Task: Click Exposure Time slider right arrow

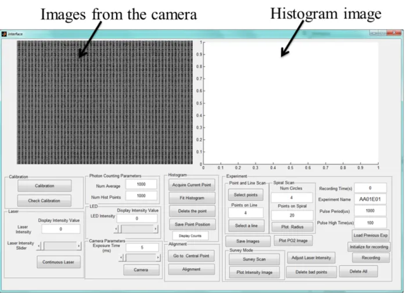Action: tap(158, 258)
